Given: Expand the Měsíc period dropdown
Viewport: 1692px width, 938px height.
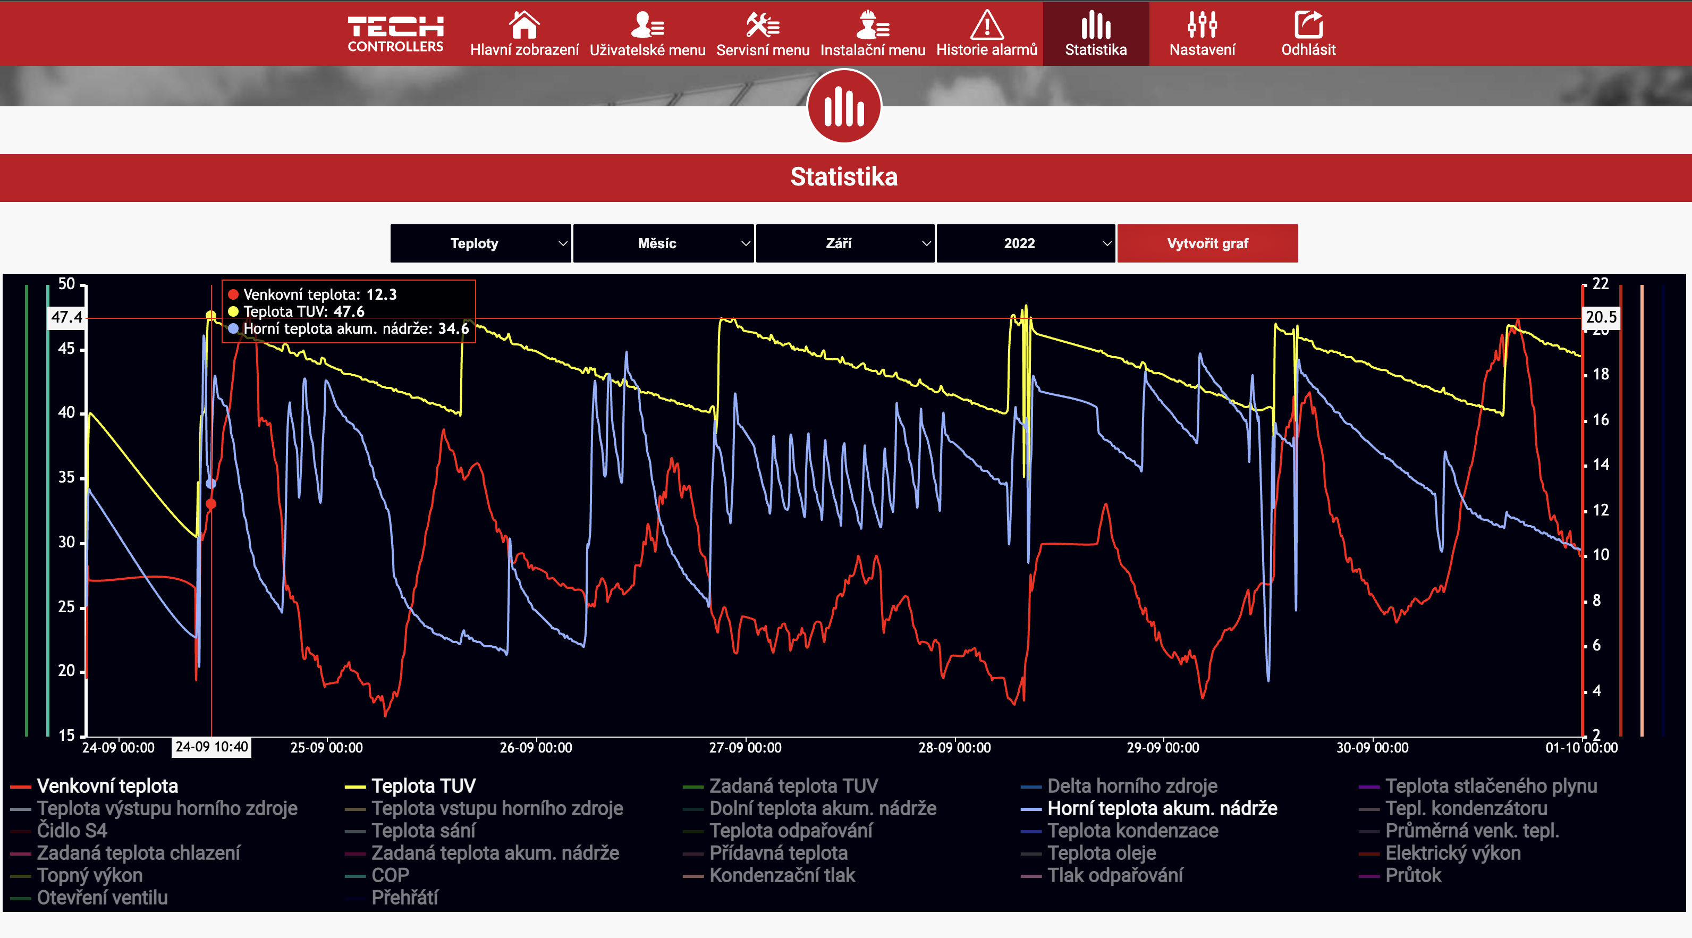Looking at the screenshot, I should tap(663, 244).
